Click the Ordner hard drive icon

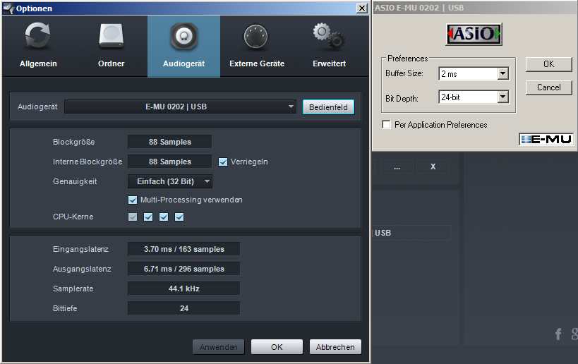(x=111, y=36)
